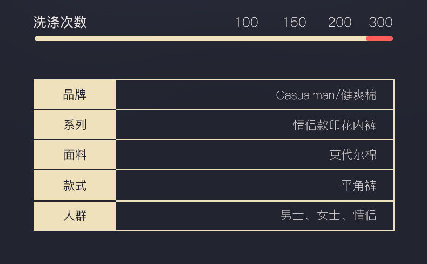Select the 100 wash-count mark

point(246,23)
